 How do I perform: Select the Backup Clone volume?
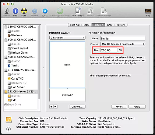coord(18,53)
